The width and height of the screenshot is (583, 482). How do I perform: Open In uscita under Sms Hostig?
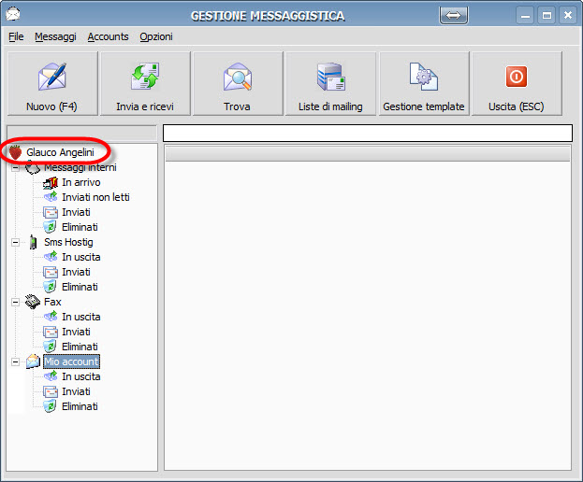click(81, 257)
